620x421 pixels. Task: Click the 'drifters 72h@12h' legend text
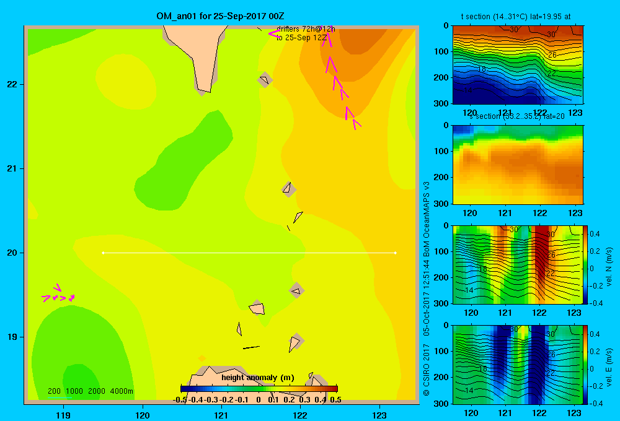pyautogui.click(x=306, y=29)
